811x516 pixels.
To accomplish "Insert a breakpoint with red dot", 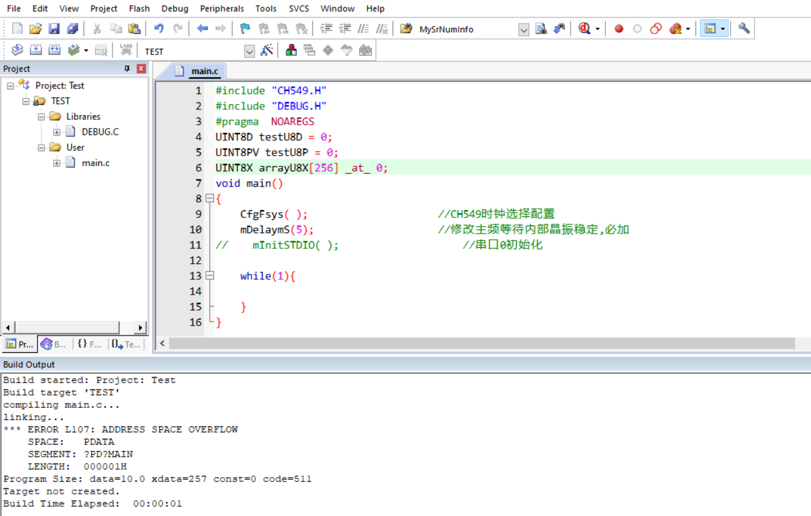I will (619, 29).
